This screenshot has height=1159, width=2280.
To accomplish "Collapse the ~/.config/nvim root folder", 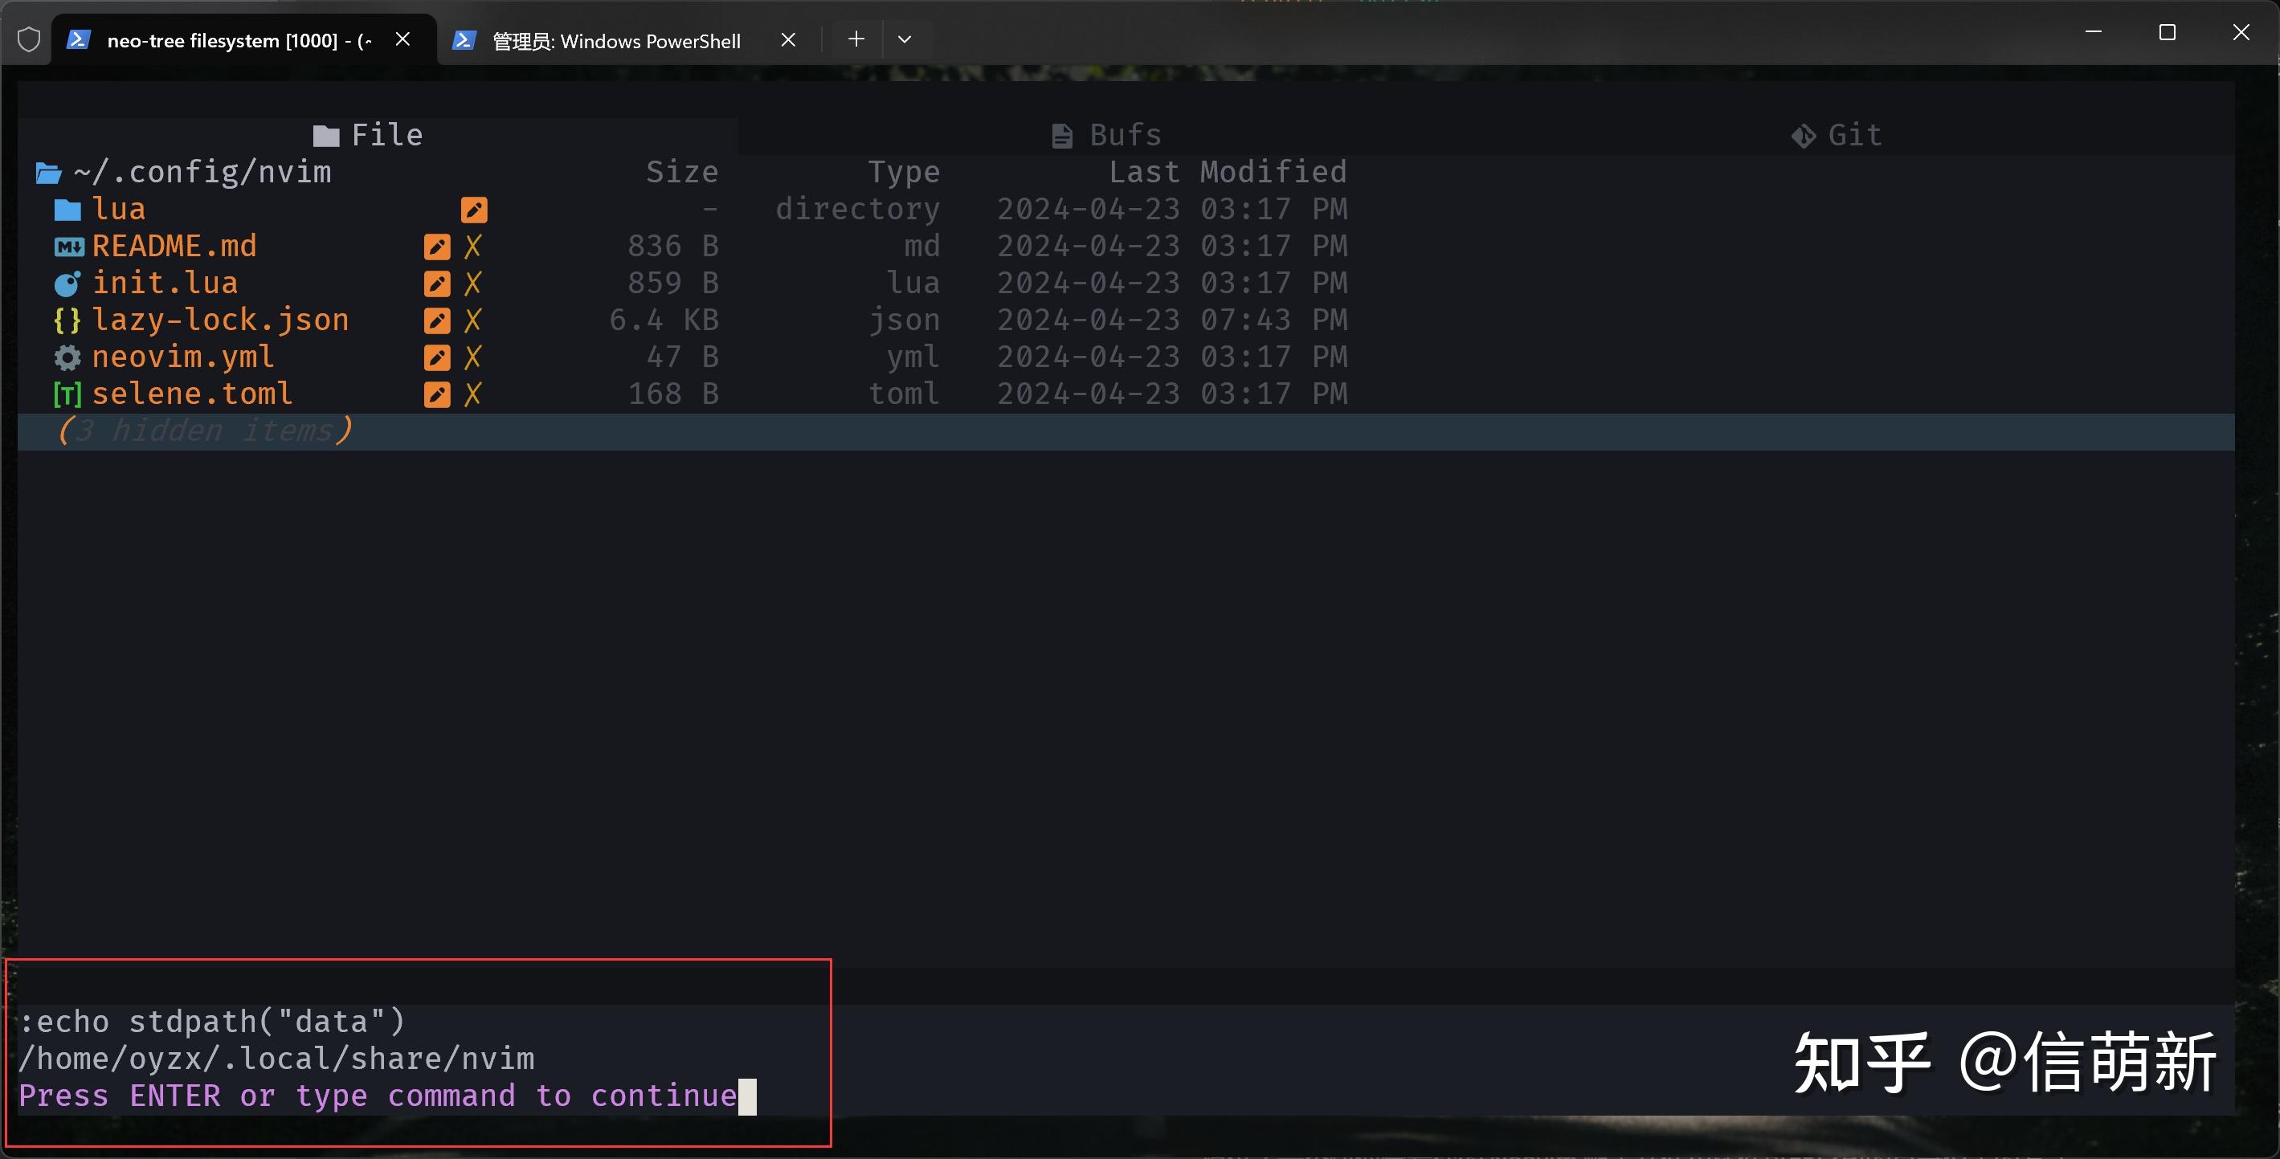I will [202, 172].
